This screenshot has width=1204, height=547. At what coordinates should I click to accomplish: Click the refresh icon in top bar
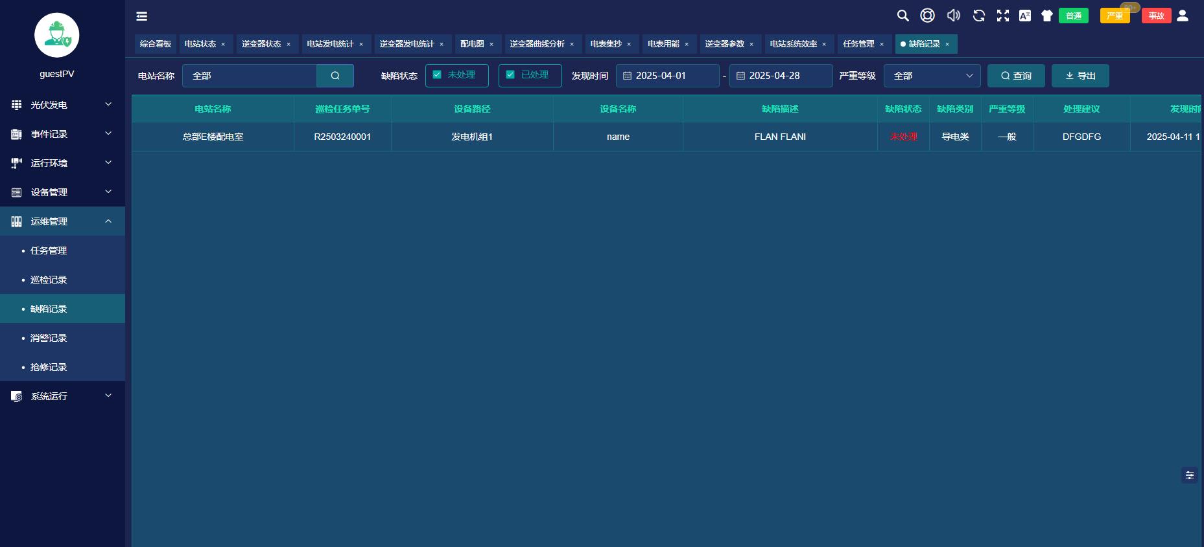coord(979,16)
